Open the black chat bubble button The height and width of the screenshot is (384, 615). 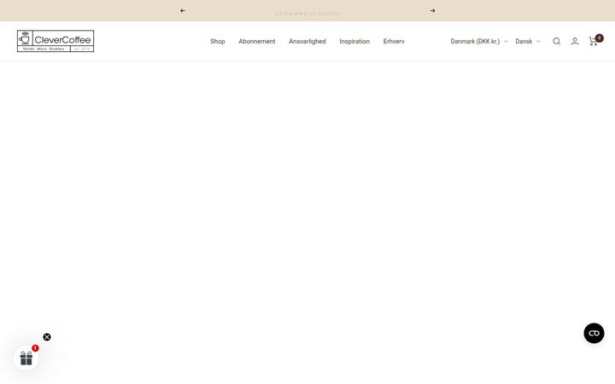tap(594, 334)
